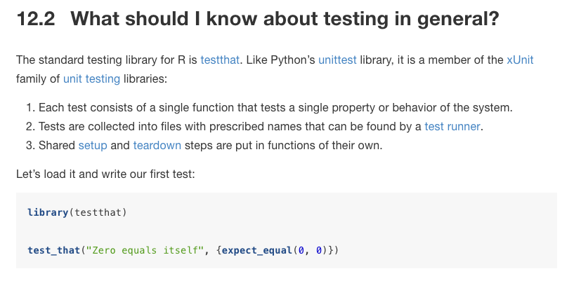Image resolution: width=581 pixels, height=283 pixels.
Task: Click the 12.2 section number
Action: pyautogui.click(x=37, y=18)
